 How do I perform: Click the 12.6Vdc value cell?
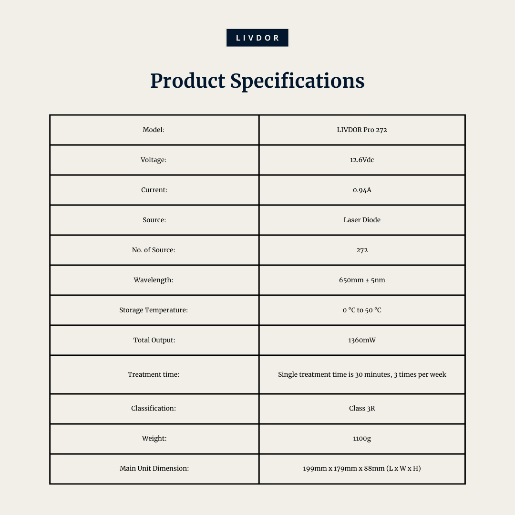362,160
